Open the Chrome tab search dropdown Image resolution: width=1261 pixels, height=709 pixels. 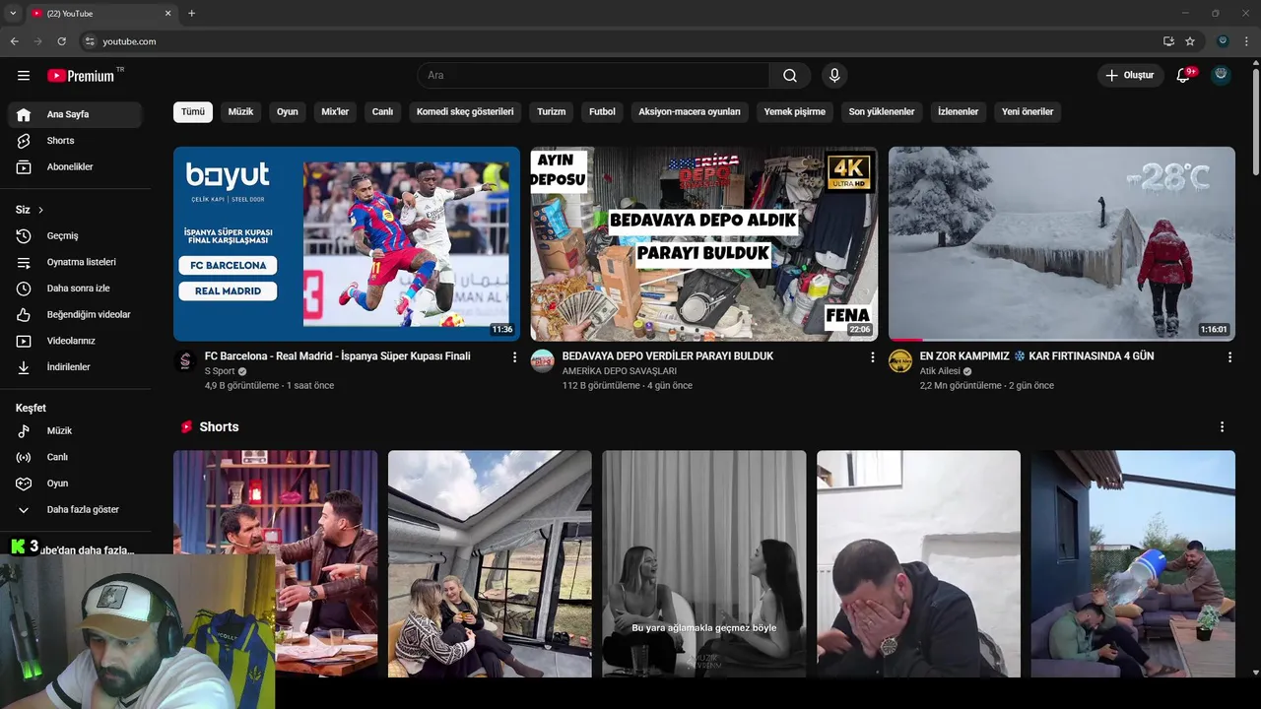pyautogui.click(x=13, y=13)
